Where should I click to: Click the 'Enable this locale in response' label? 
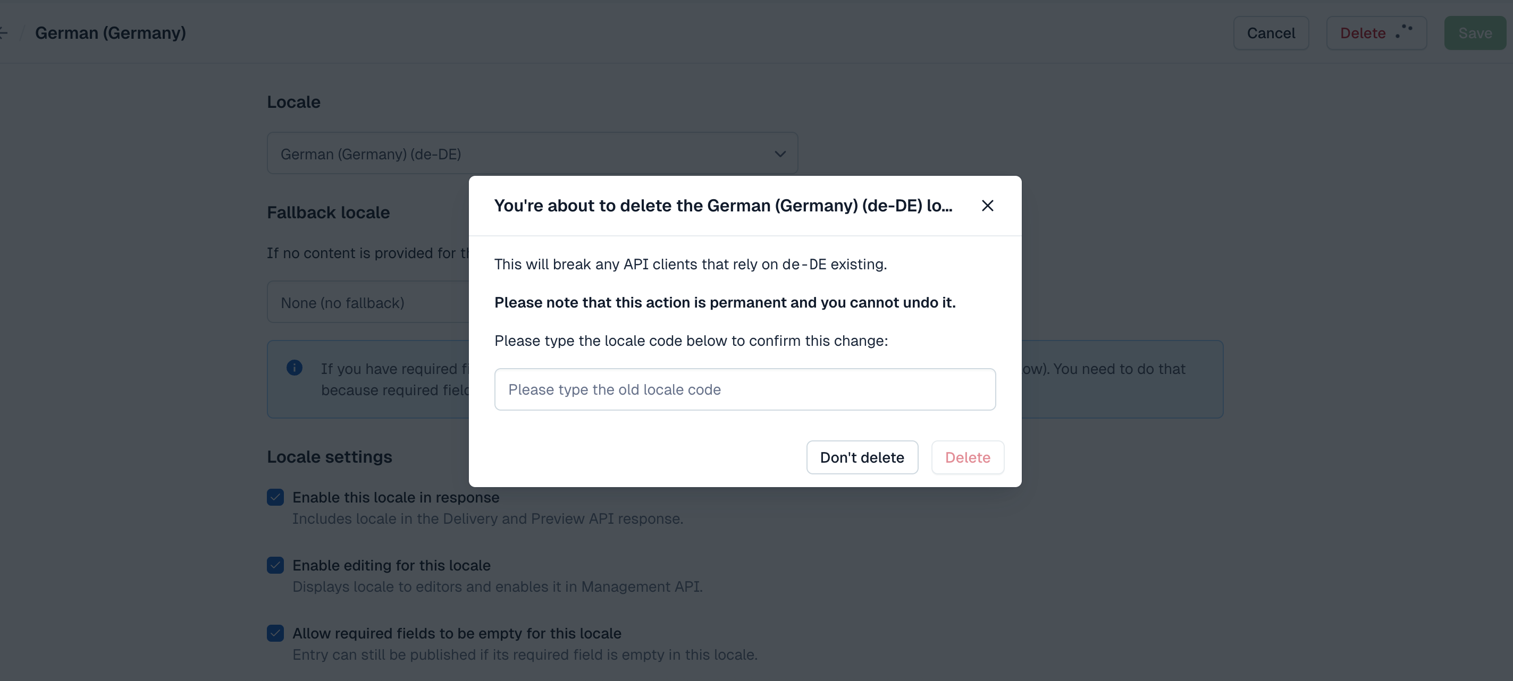pos(396,497)
